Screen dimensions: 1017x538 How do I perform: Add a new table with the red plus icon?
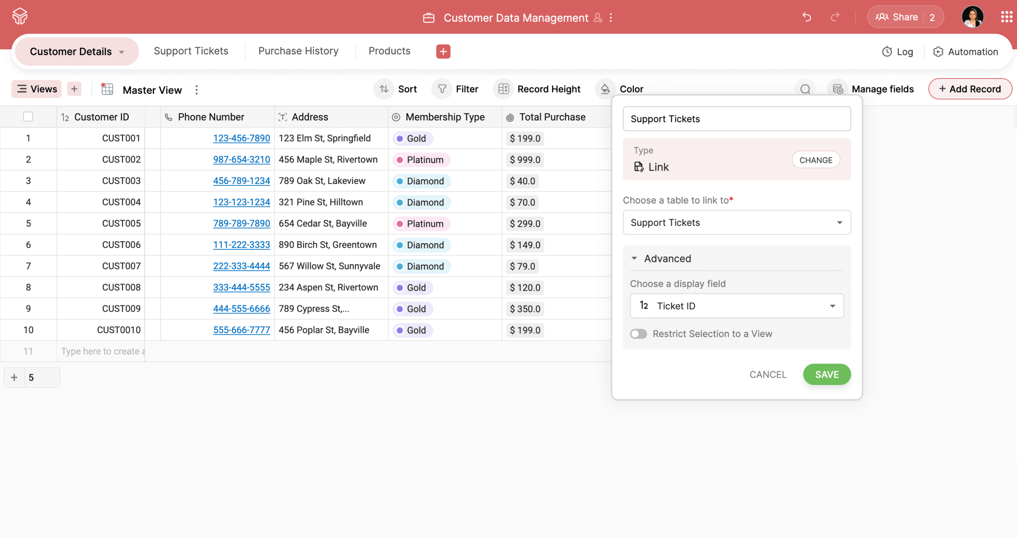[443, 51]
